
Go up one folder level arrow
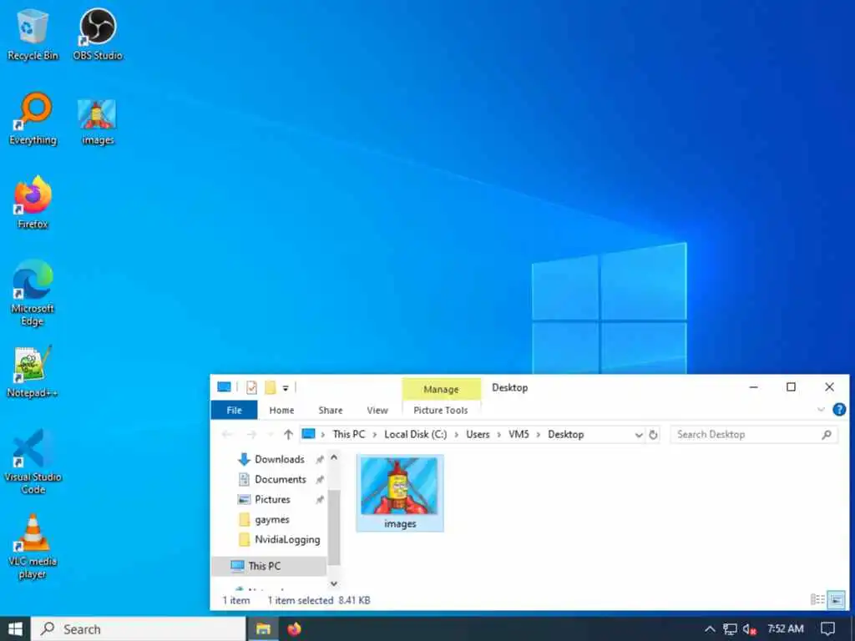click(288, 434)
